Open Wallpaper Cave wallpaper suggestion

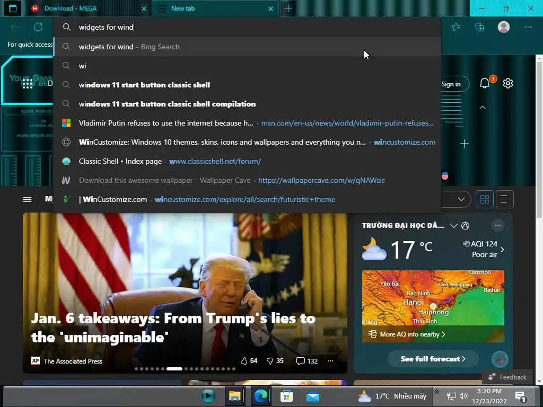(x=247, y=180)
